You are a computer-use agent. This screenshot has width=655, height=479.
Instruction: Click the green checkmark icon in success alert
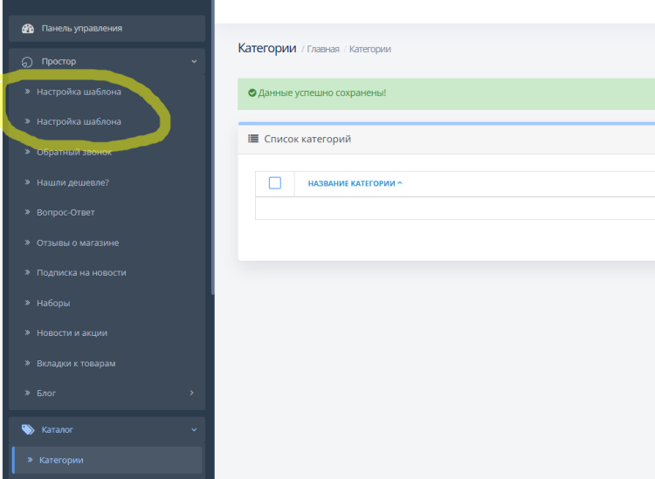coord(252,92)
